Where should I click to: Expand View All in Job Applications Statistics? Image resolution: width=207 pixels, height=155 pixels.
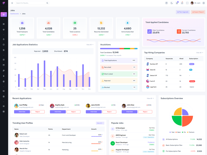[x=90, y=45]
